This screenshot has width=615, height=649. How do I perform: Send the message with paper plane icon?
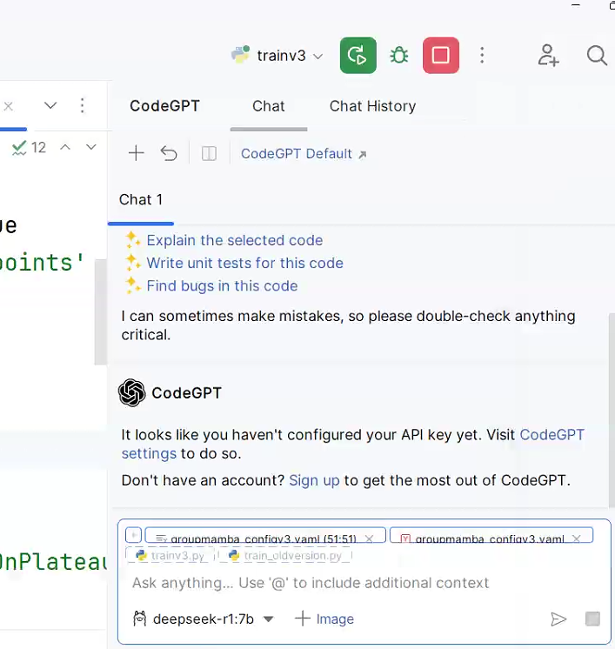(x=558, y=619)
